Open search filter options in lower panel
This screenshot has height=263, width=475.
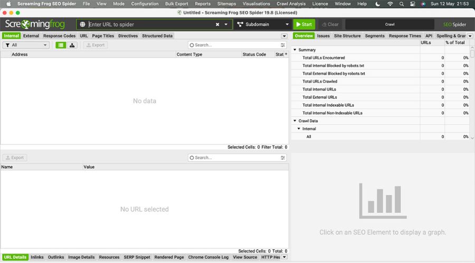pyautogui.click(x=283, y=158)
